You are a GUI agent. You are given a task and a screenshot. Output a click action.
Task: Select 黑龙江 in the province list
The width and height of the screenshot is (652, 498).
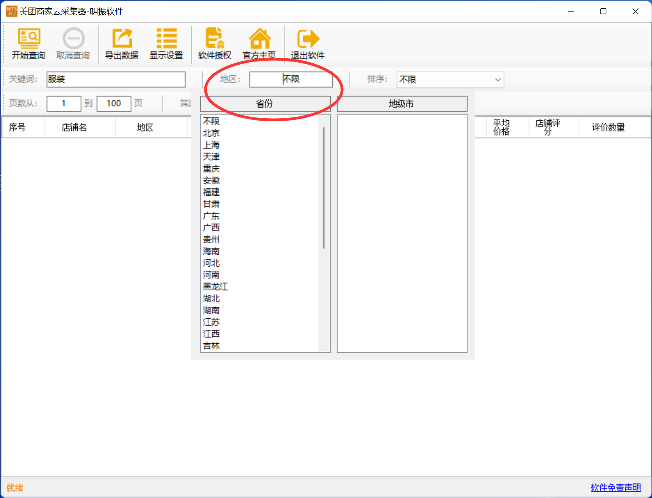[x=215, y=286]
